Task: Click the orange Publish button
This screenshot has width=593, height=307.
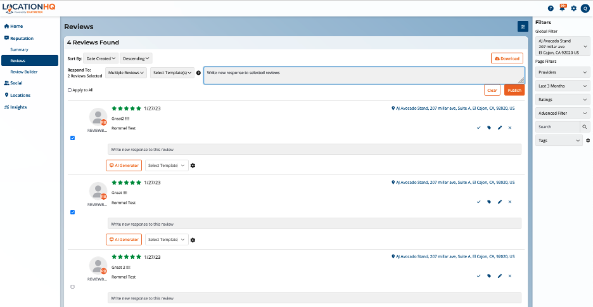Action: (x=514, y=91)
